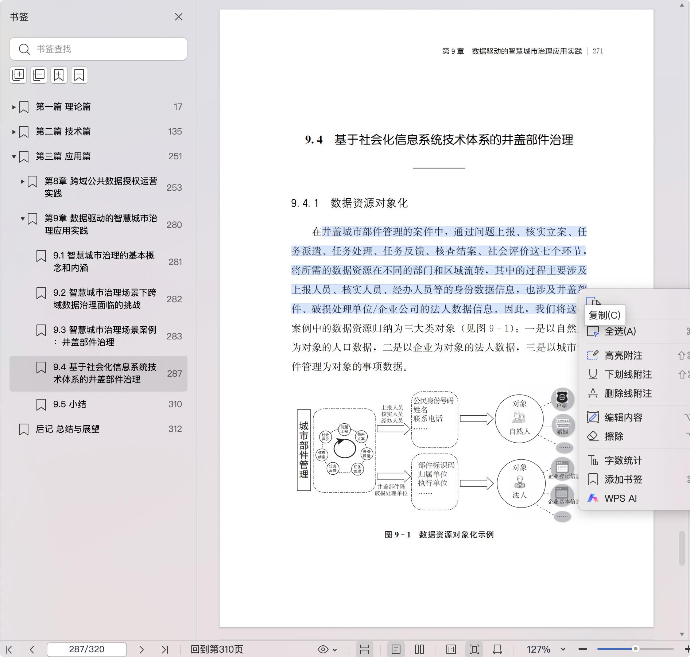Click the zoom out minus button
Image resolution: width=690 pixels, height=657 pixels.
coord(583,649)
